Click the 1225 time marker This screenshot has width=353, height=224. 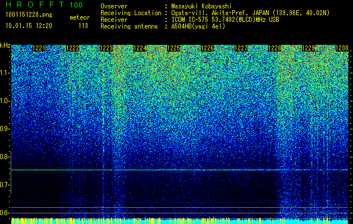coord(174,48)
